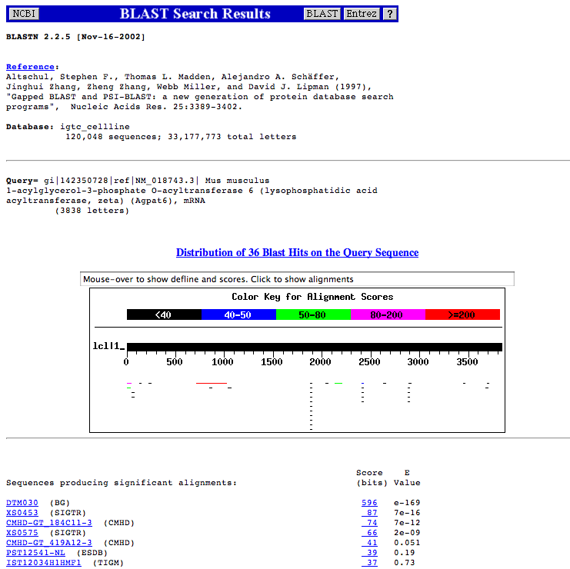The image size is (570, 569).
Task: Click the green alignment hit bar
Action: point(338,382)
